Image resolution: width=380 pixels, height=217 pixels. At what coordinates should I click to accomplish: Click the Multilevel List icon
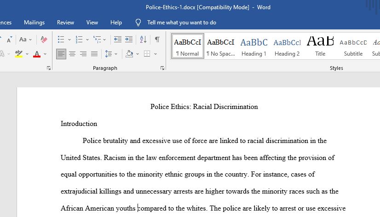tap(97, 39)
